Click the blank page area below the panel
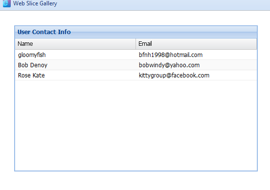270x190 pixels. coord(135,181)
